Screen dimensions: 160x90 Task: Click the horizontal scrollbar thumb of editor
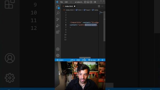[x=85, y=58]
